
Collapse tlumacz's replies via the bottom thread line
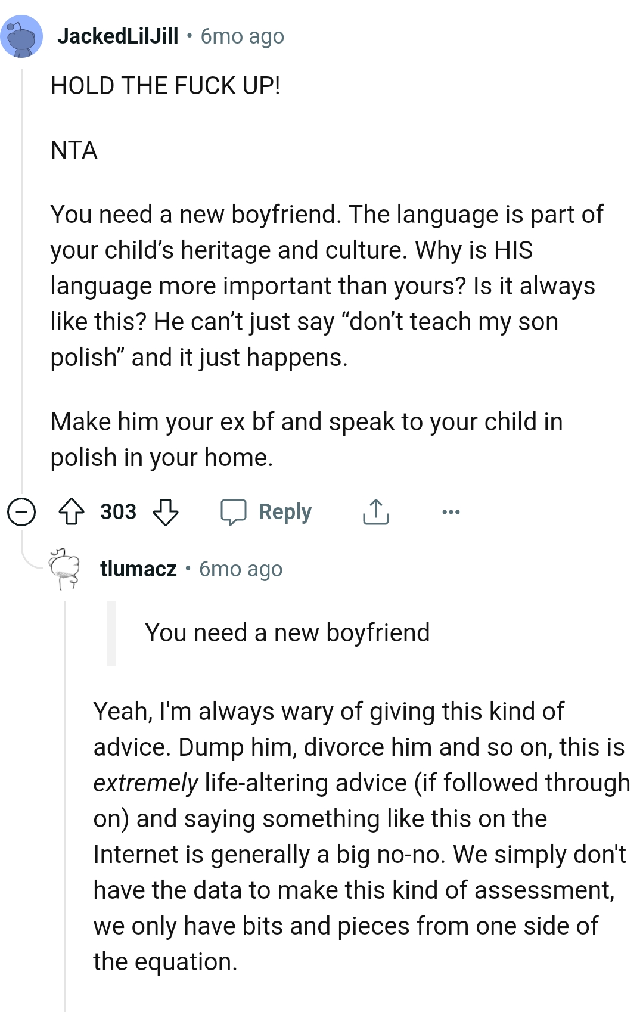click(x=66, y=834)
